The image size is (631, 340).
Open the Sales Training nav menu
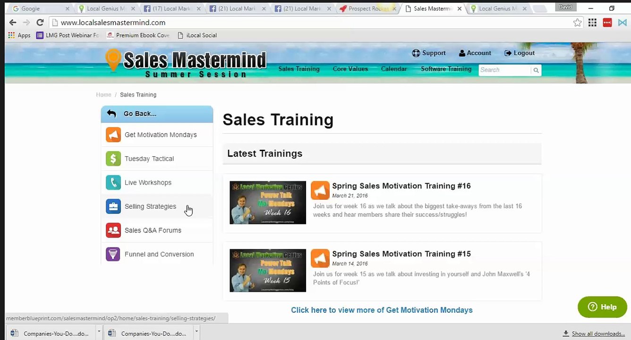point(299,69)
